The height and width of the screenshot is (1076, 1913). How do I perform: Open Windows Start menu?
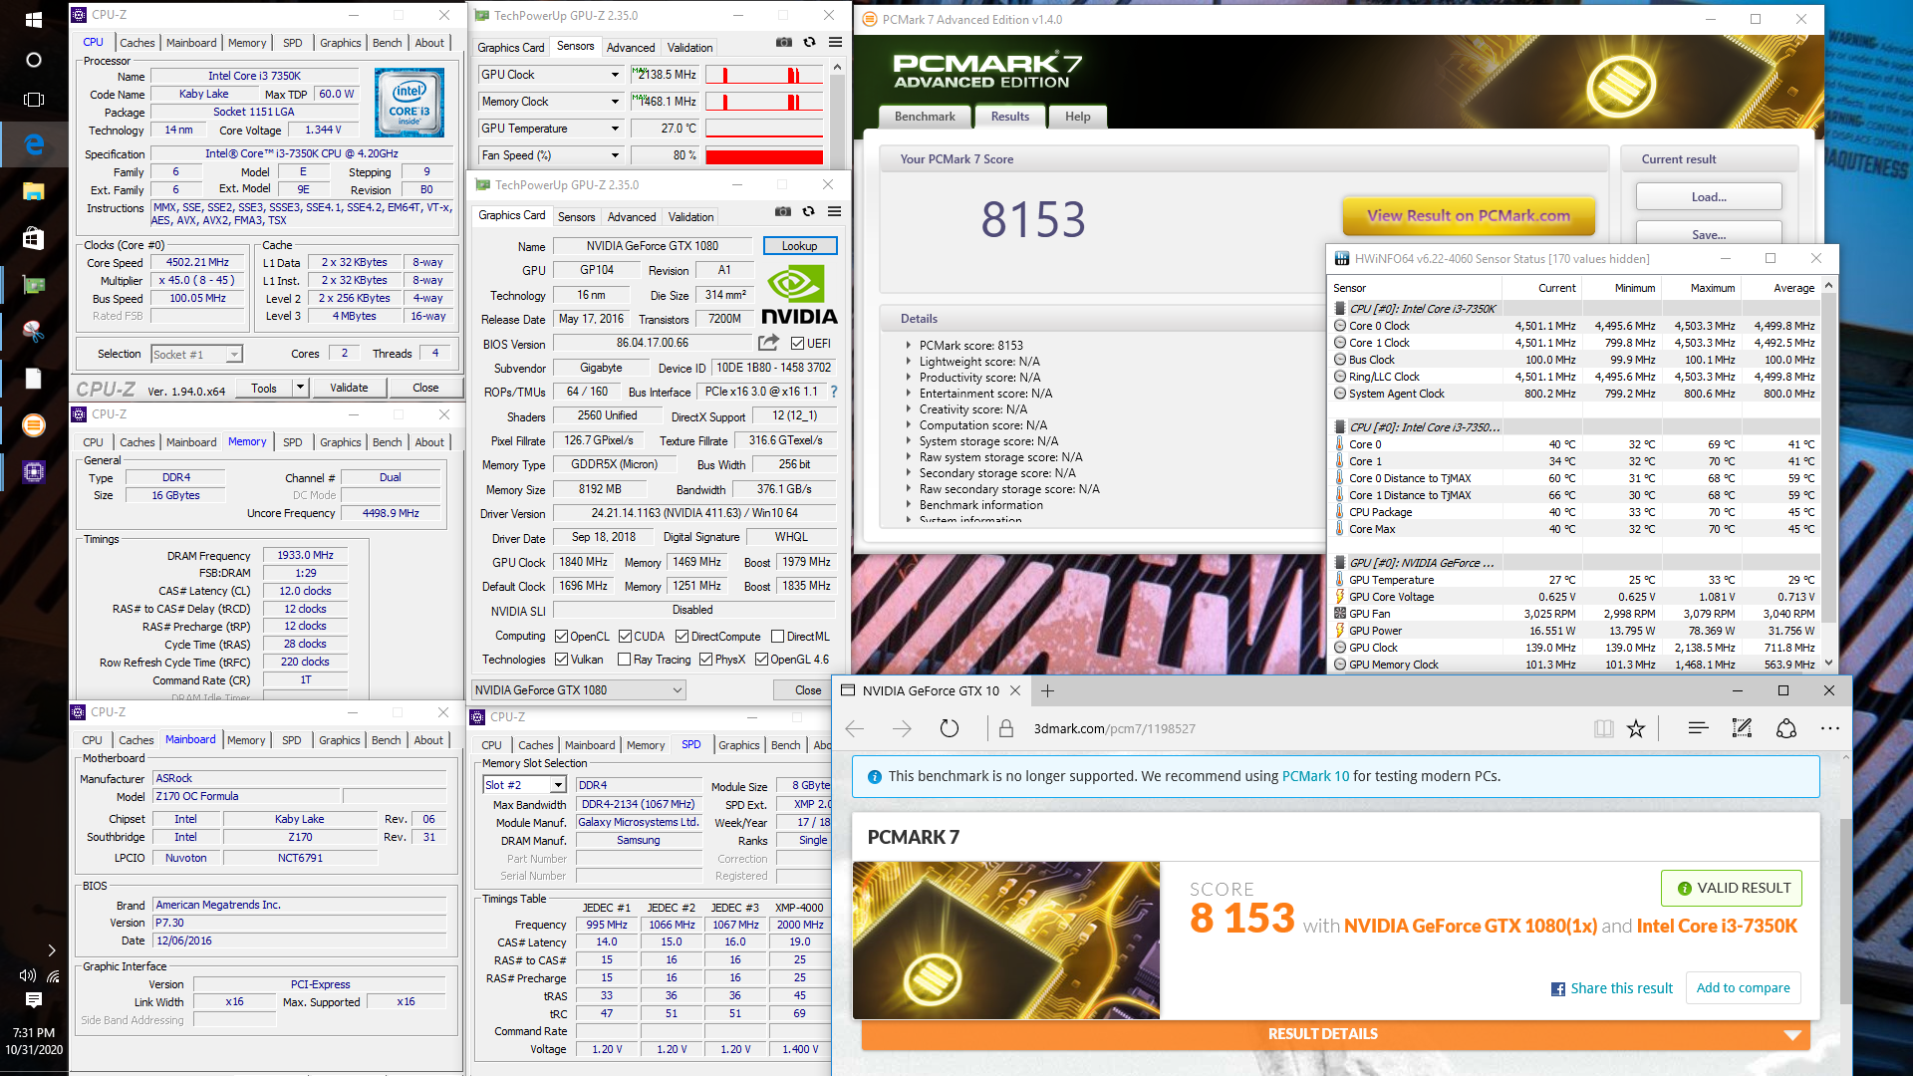[33, 19]
